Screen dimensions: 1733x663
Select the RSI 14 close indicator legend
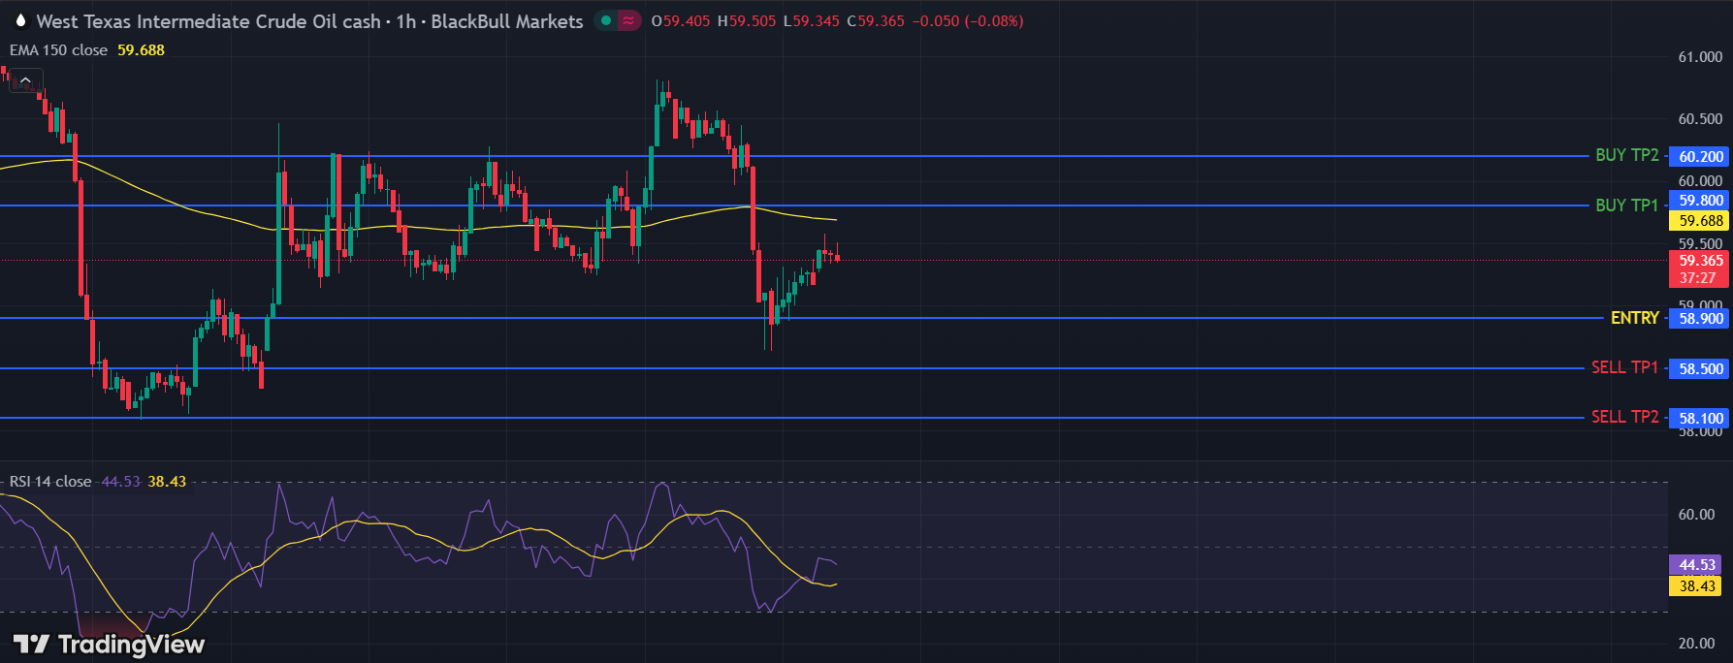(50, 482)
